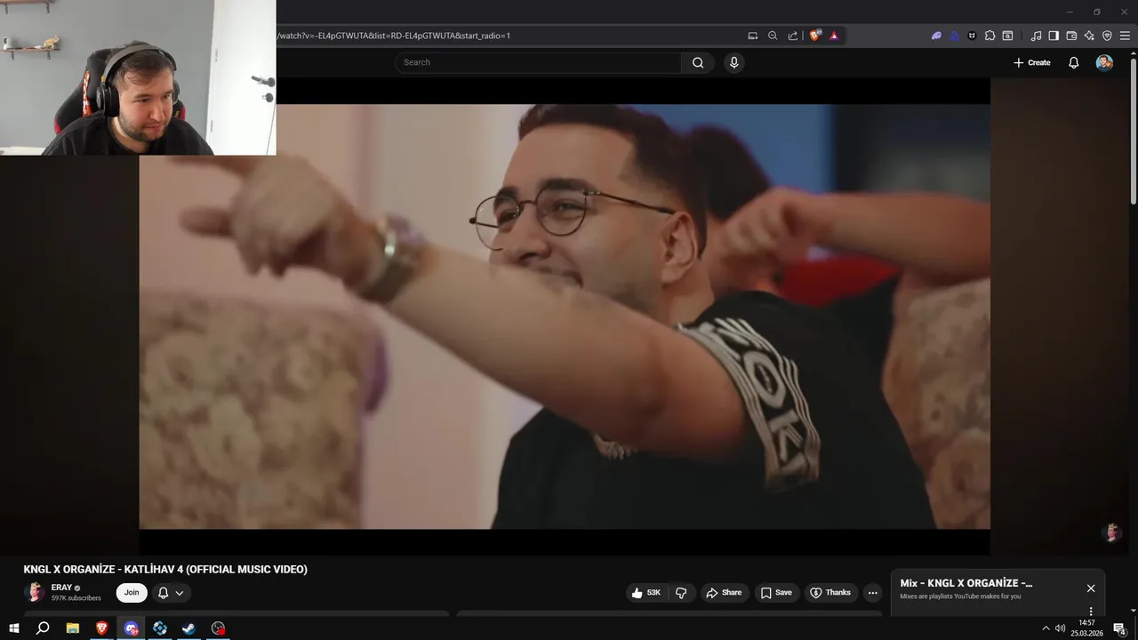Click the black cat-face extension icon
Screen dimensions: 1138x640
(972, 36)
